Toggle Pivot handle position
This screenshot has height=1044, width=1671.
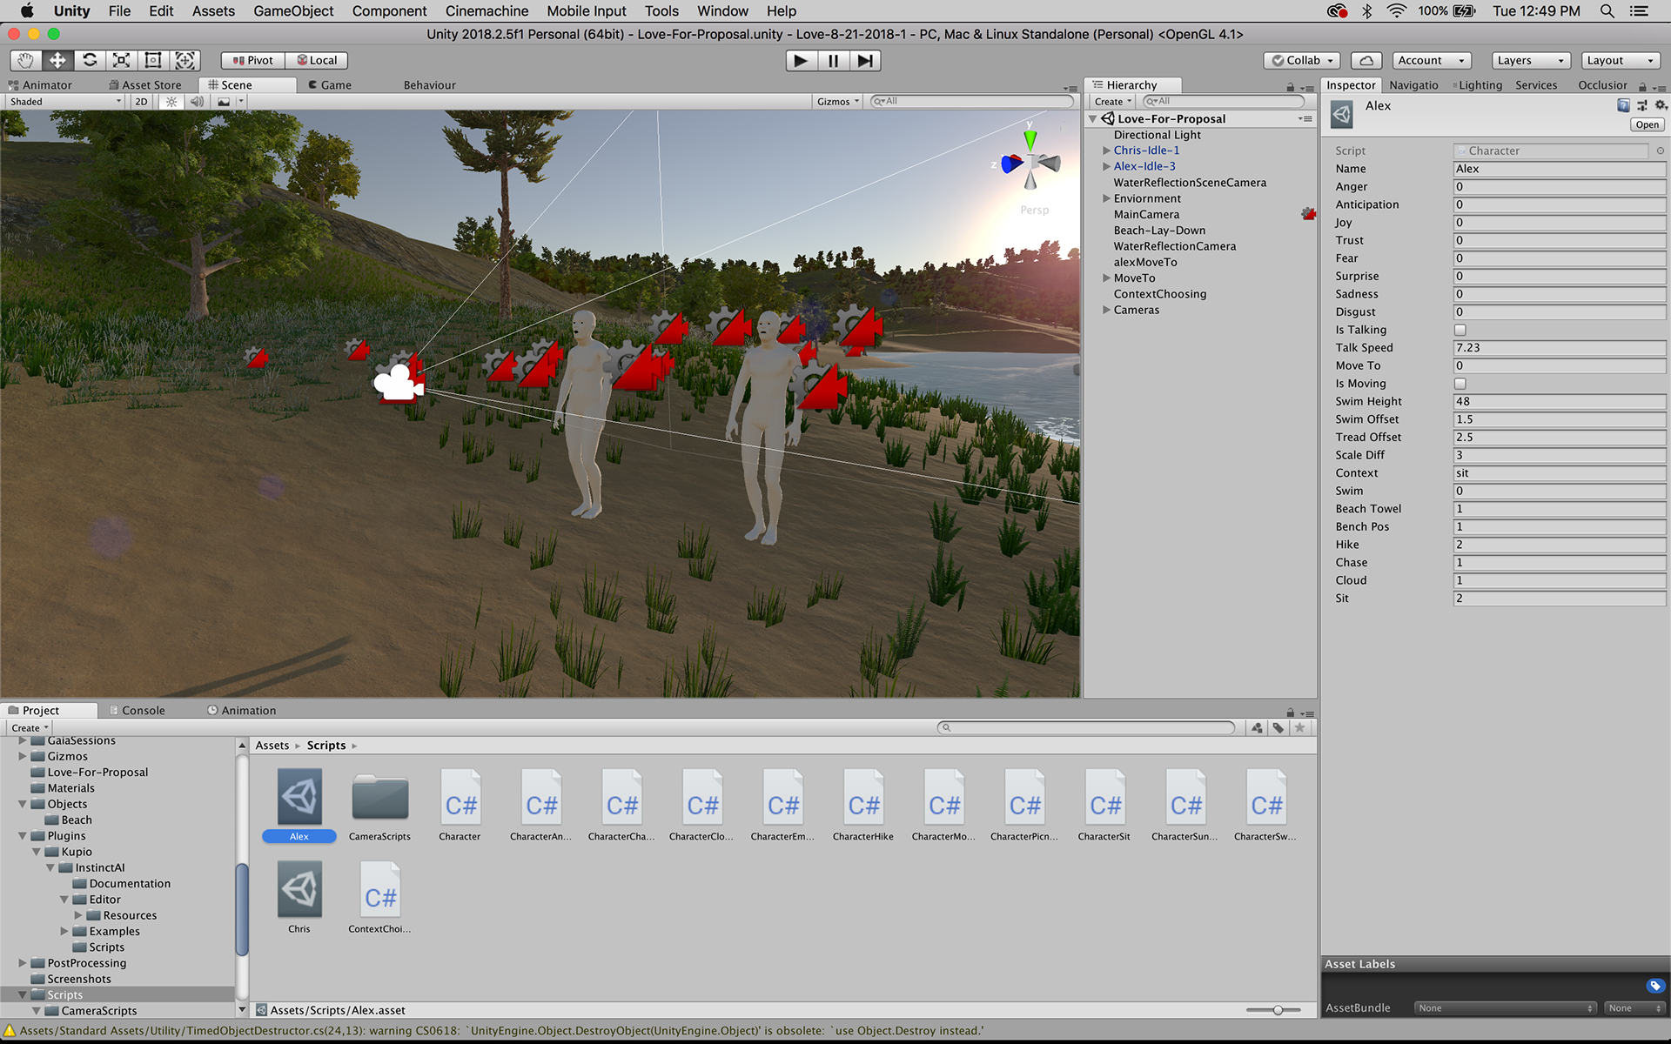tap(253, 60)
